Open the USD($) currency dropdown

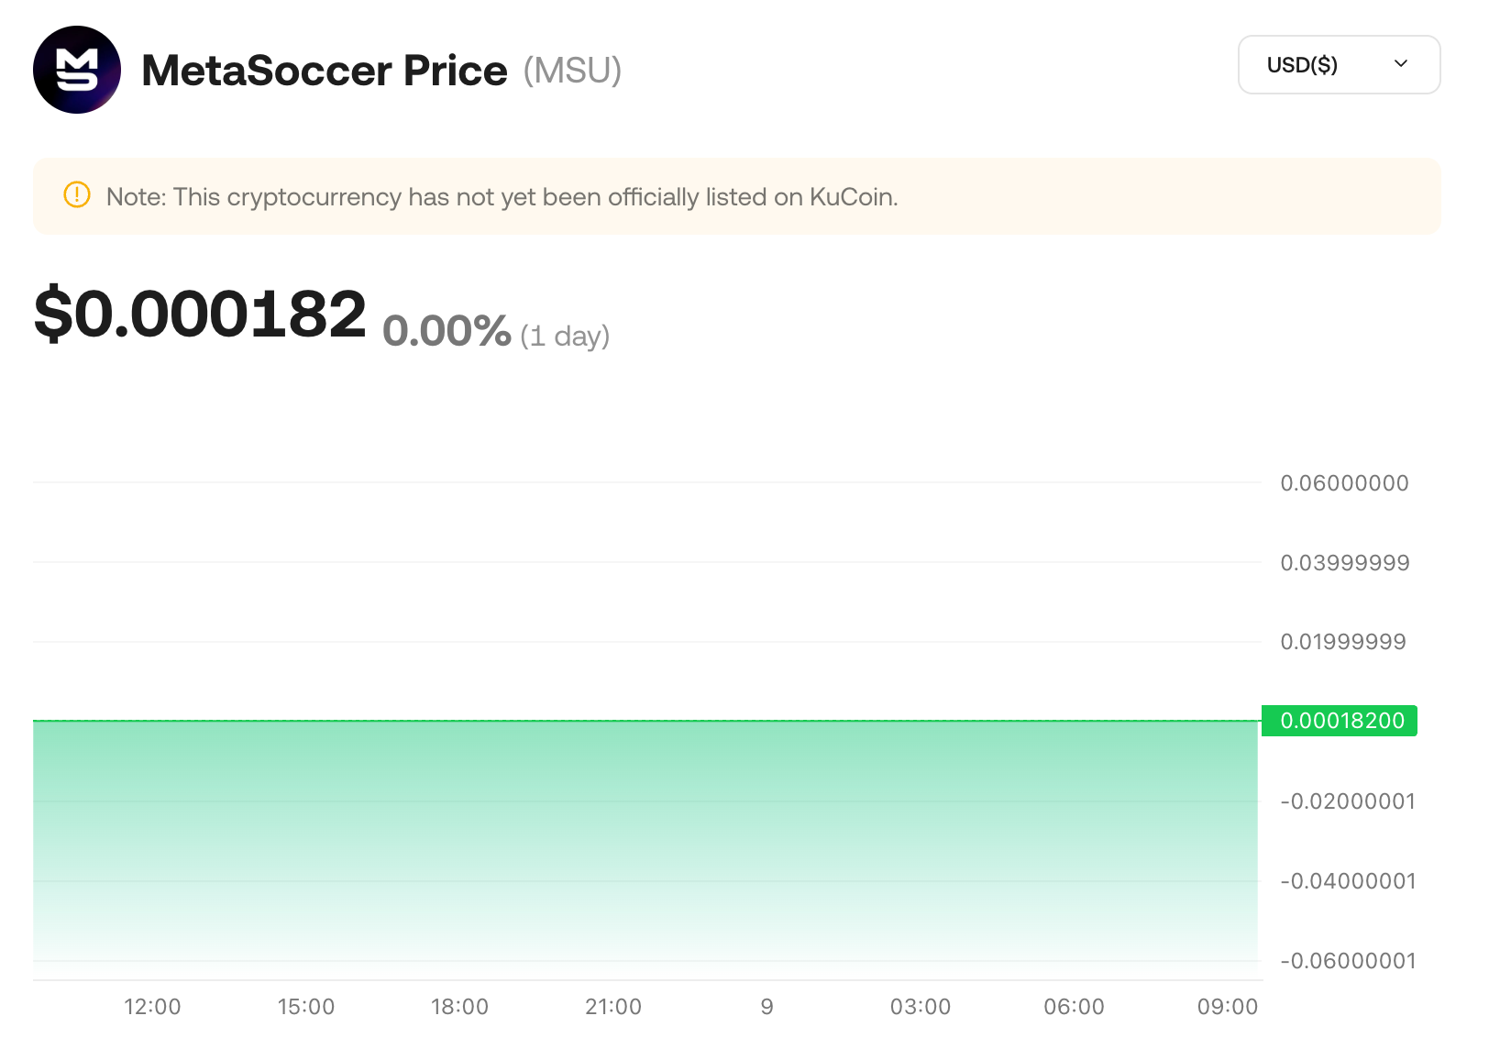[1338, 65]
